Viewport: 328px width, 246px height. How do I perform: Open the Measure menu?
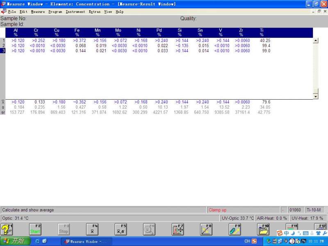(38, 12)
